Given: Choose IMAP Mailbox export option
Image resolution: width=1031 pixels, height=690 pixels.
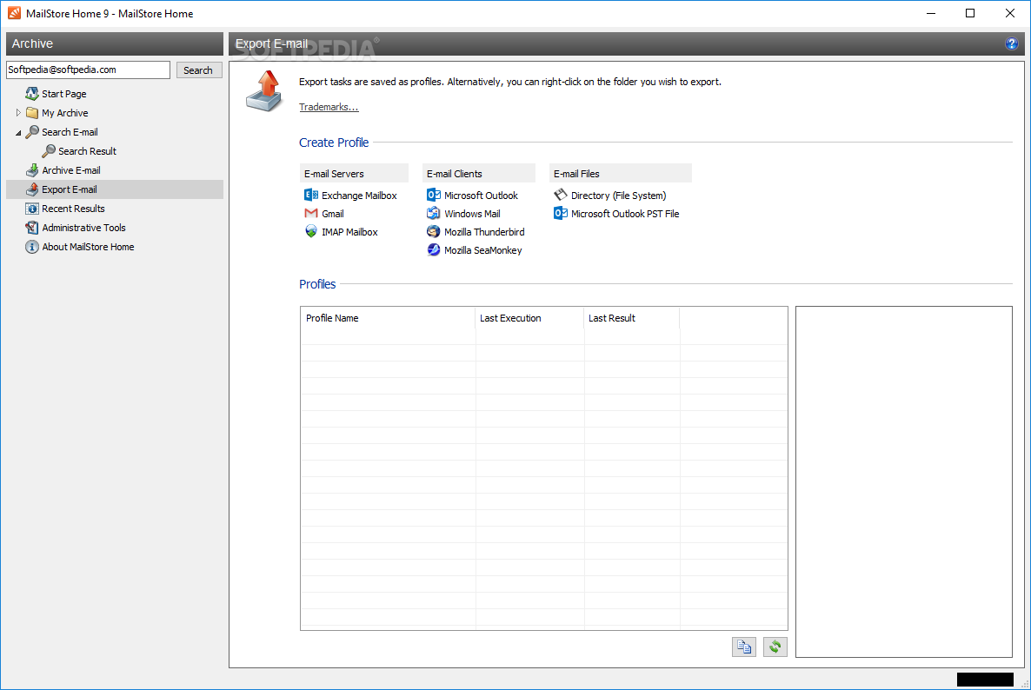Looking at the screenshot, I should point(349,232).
